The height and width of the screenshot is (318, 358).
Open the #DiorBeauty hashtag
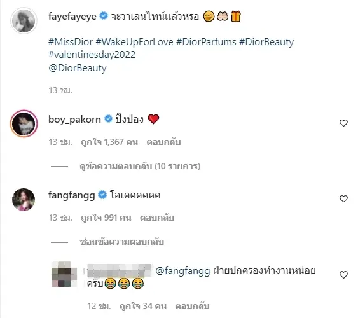266,42
